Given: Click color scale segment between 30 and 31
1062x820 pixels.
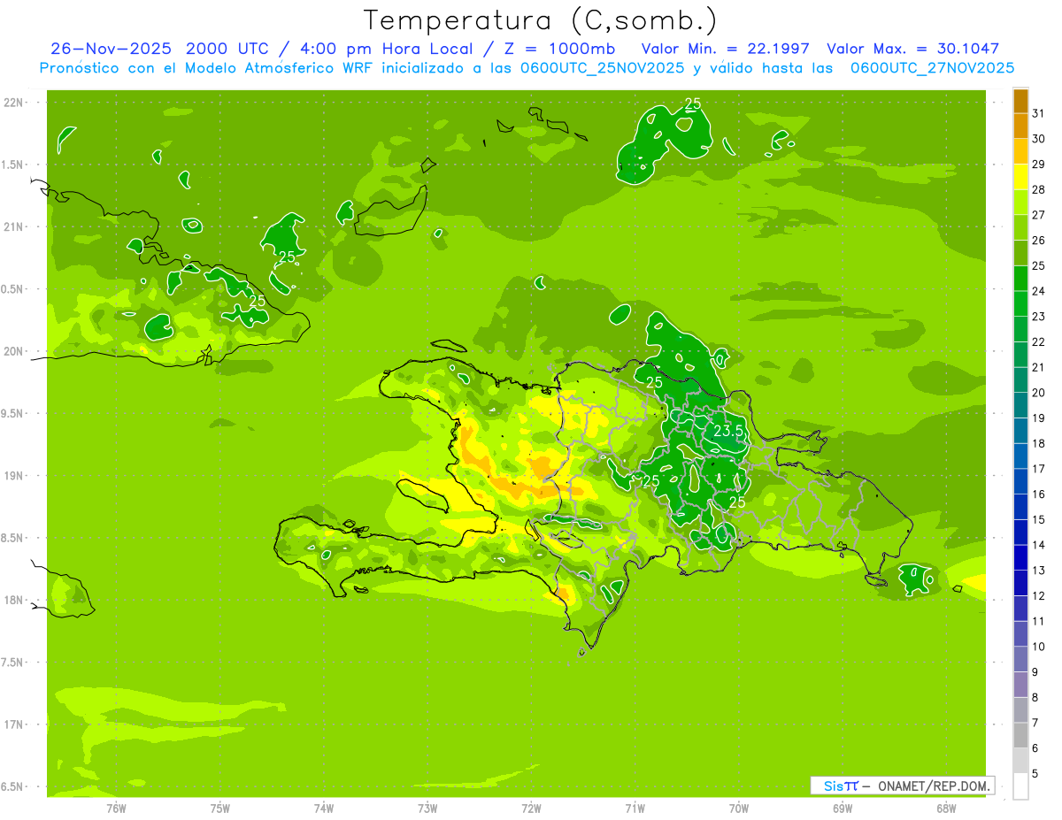Looking at the screenshot, I should click(x=1020, y=126).
